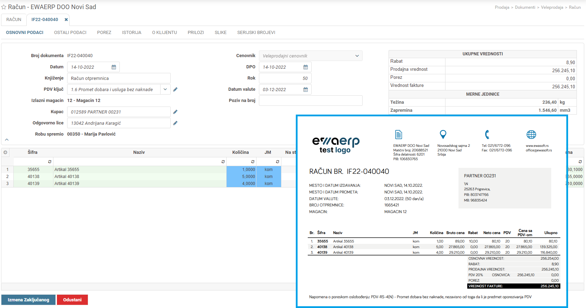Screen dimensions: 586x308
Task: Expand the PDV ključ dropdown arrow
Action: point(165,89)
